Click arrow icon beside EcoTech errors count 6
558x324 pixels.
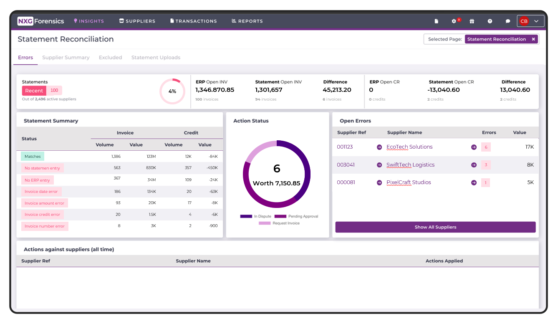click(474, 147)
